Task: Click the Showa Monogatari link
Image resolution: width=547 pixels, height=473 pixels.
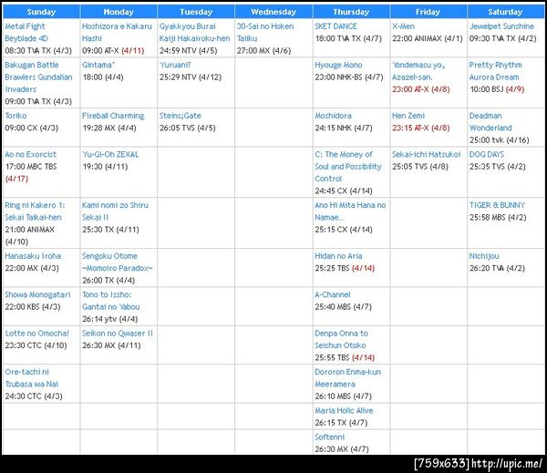Action: pos(37,294)
